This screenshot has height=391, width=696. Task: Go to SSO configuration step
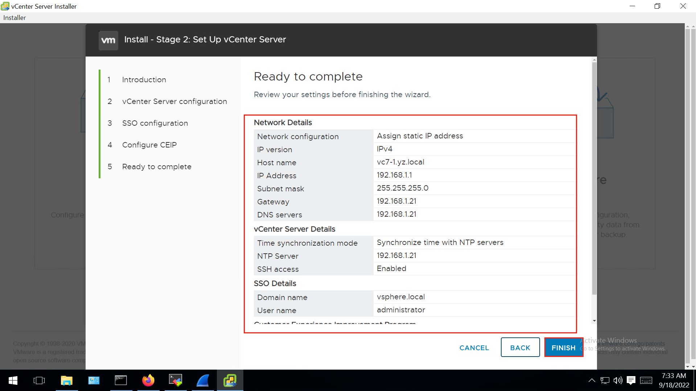click(x=155, y=123)
